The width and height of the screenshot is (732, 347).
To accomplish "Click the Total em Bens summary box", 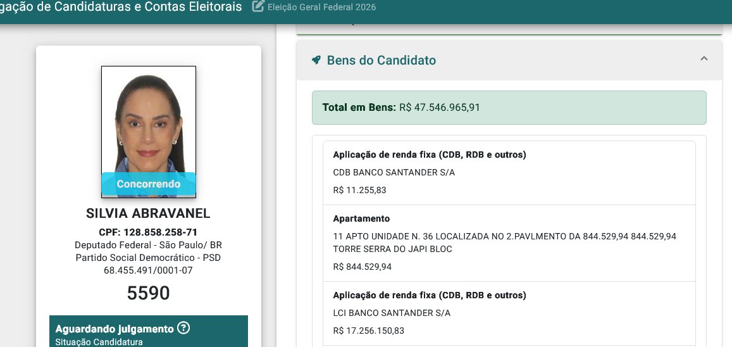I will point(509,108).
